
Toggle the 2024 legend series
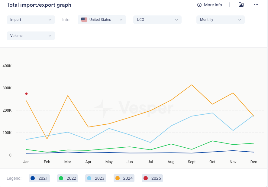(123, 178)
